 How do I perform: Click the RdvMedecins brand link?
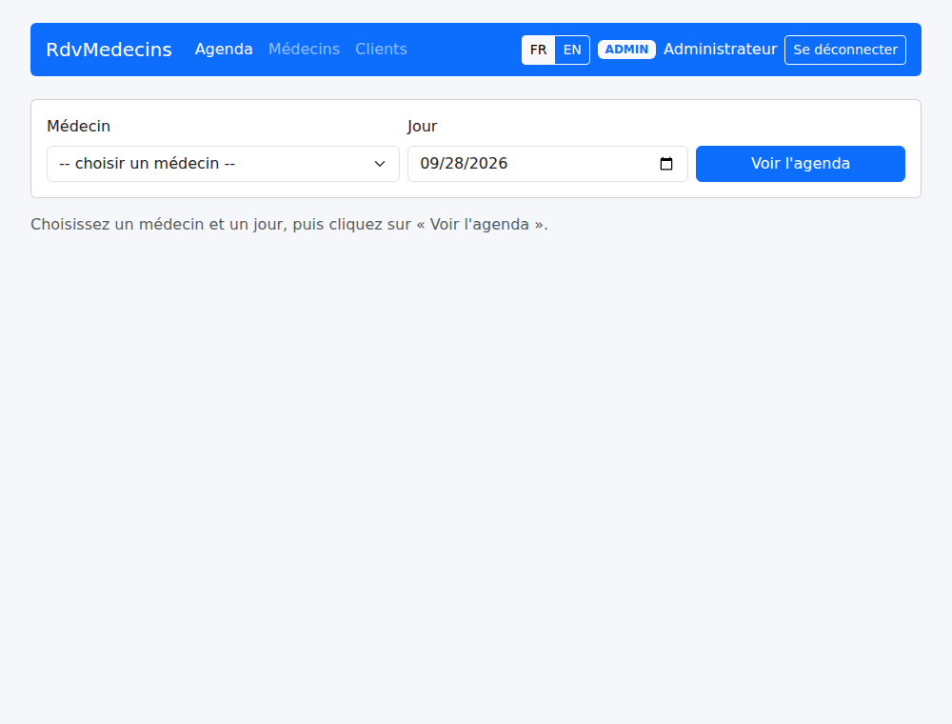coord(109,50)
